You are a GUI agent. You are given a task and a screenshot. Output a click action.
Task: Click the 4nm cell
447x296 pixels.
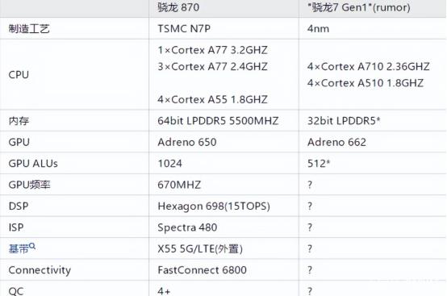click(318, 29)
